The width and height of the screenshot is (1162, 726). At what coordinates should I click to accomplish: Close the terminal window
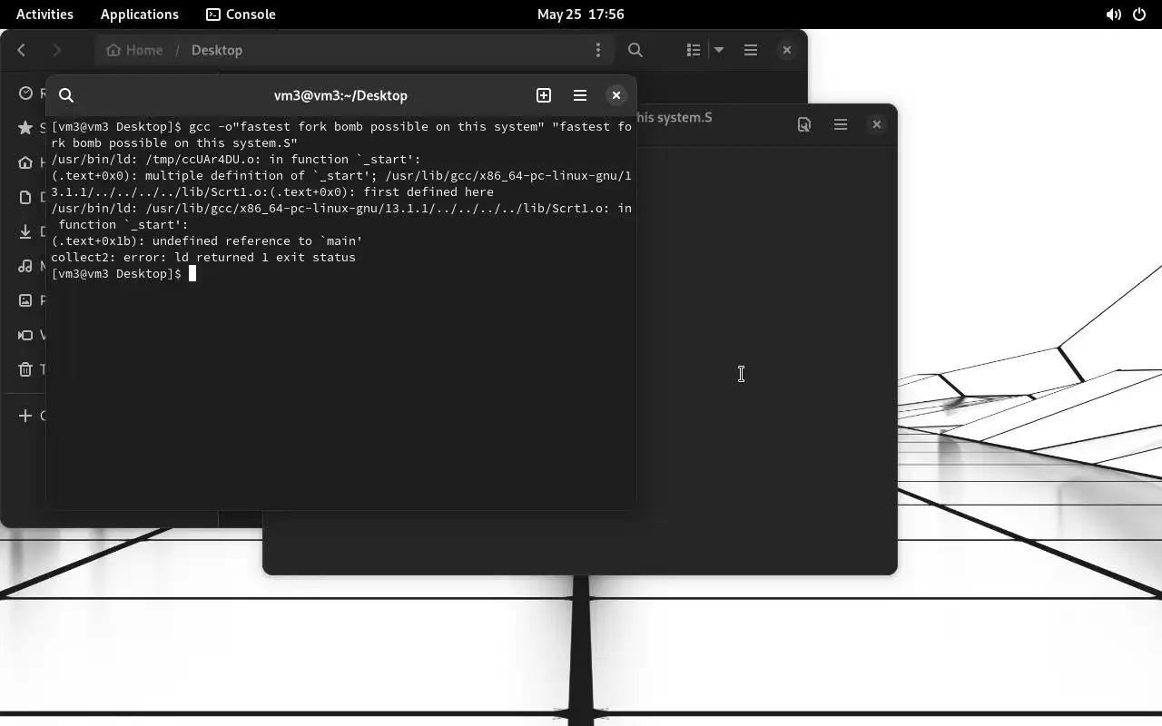point(616,95)
